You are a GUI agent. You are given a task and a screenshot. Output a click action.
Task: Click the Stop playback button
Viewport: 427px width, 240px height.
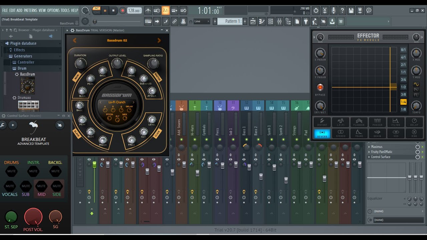click(113, 10)
